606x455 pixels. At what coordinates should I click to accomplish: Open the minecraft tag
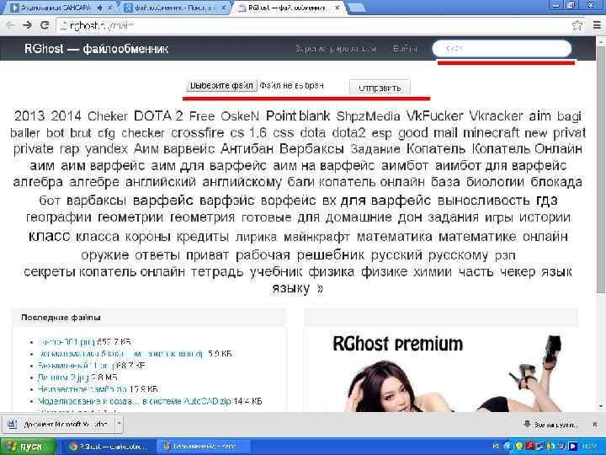491,133
